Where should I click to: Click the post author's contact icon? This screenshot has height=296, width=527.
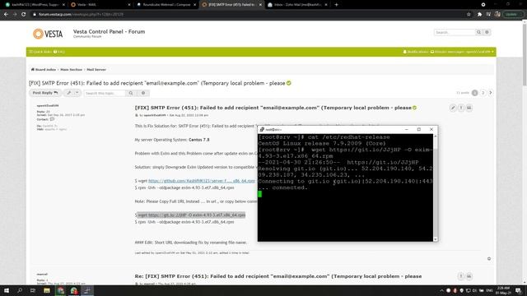click(52, 119)
